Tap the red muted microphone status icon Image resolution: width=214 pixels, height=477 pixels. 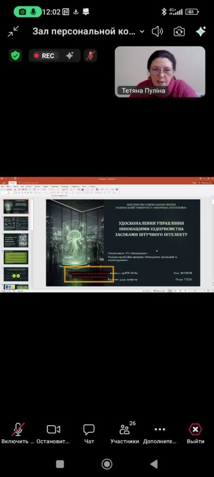91,56
